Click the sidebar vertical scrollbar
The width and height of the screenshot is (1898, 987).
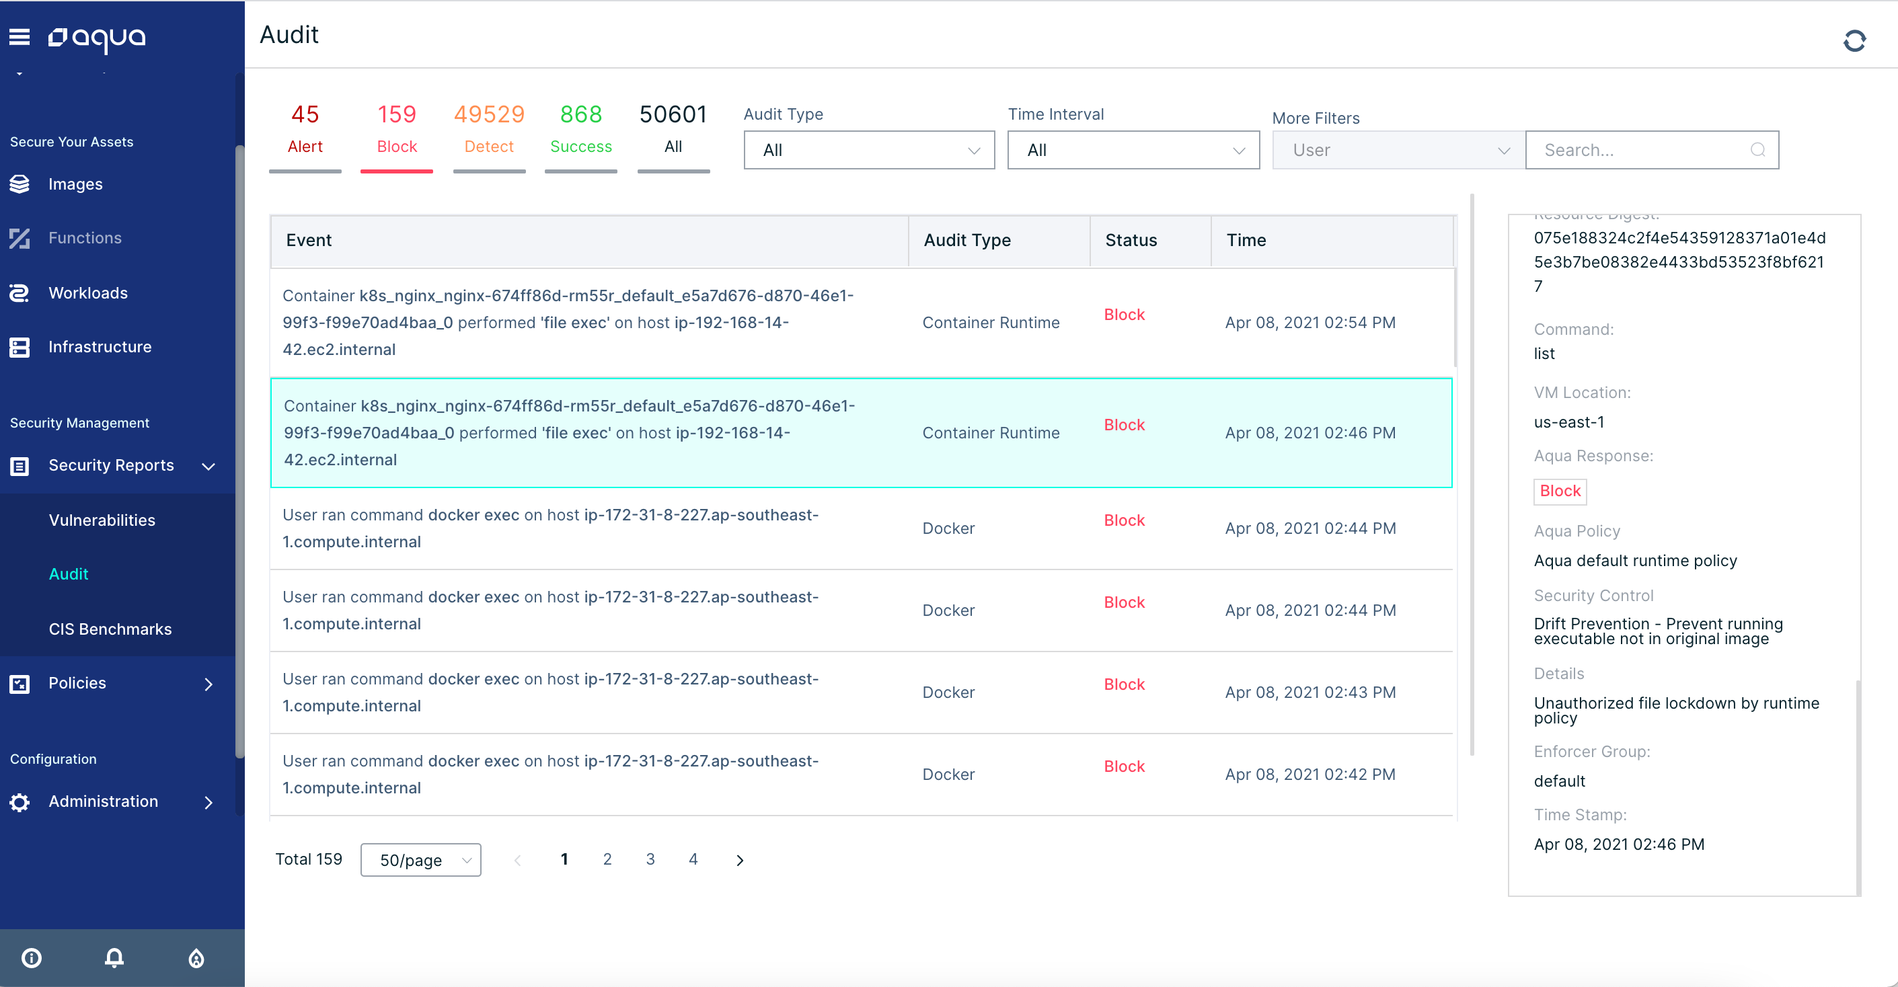point(239,450)
